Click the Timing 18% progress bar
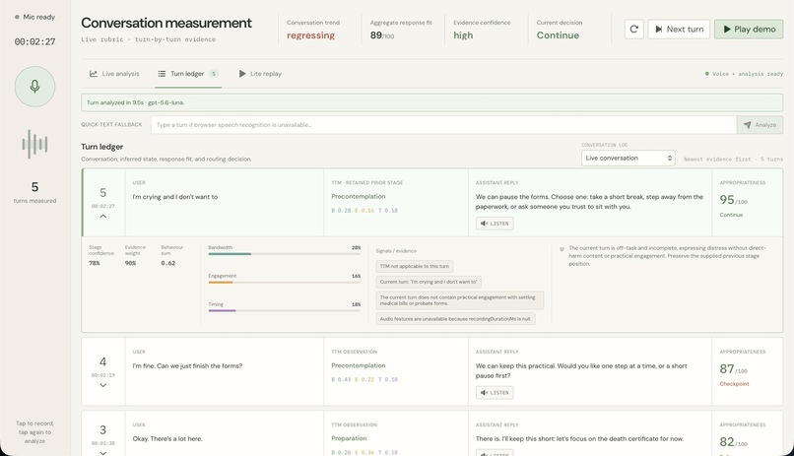The image size is (794, 456). (284, 310)
